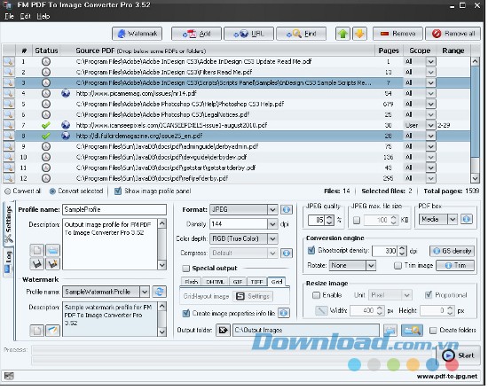Open preview magnifier for row 1
The image size is (488, 390).
point(9,61)
